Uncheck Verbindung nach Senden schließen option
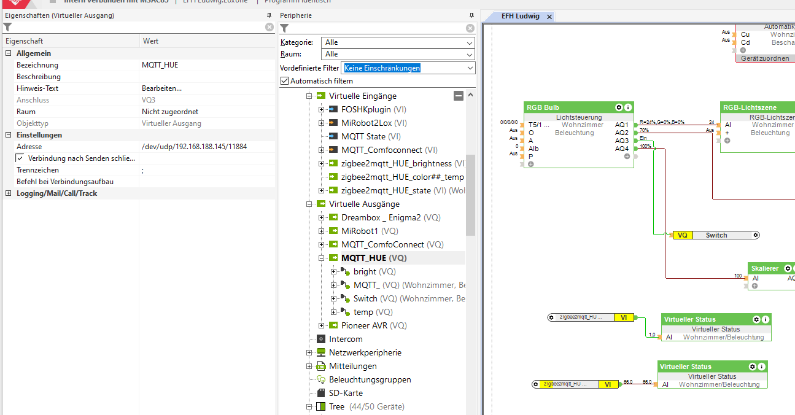795x415 pixels. (20, 158)
